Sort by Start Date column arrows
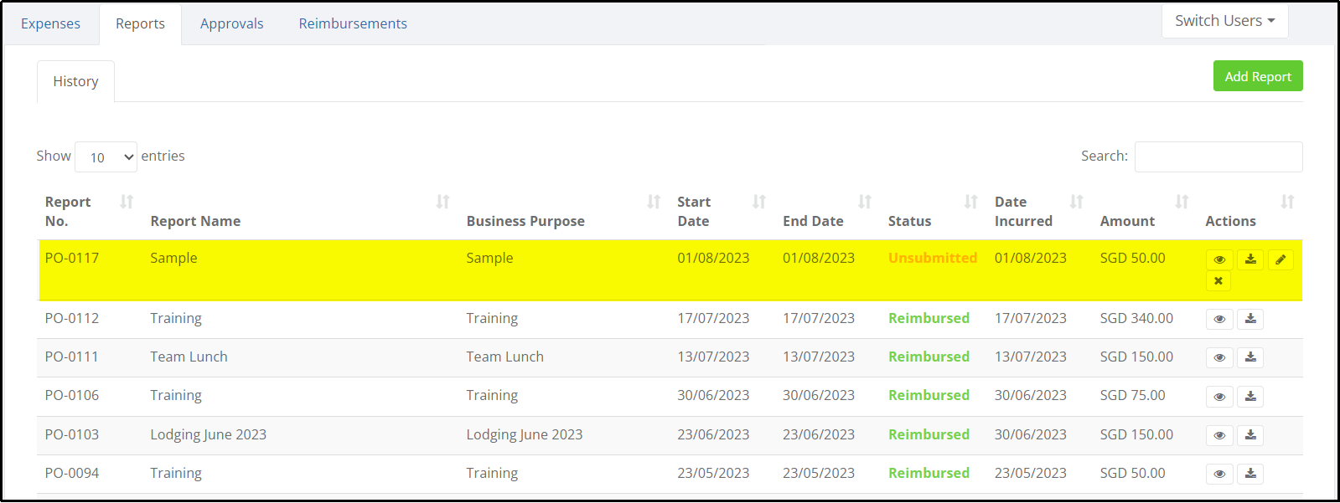 click(759, 202)
